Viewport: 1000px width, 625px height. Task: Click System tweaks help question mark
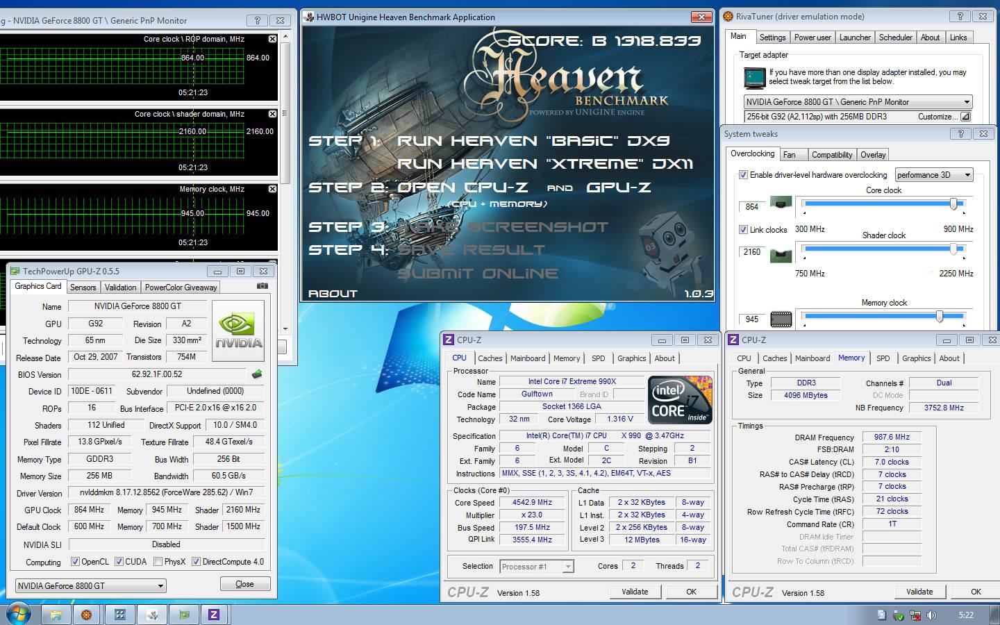961,134
